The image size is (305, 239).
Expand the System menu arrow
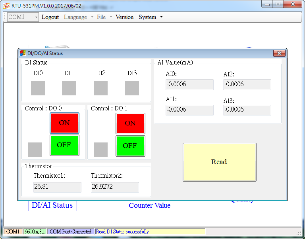[x=161, y=17]
